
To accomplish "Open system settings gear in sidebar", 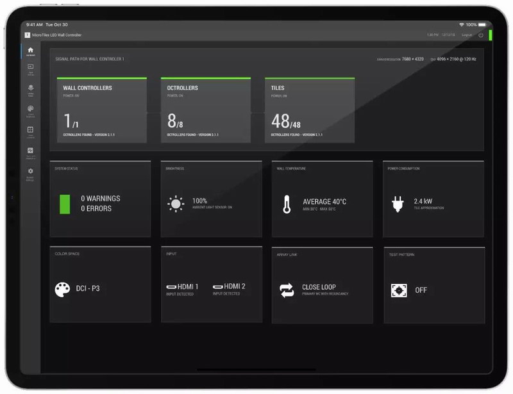I will click(30, 172).
